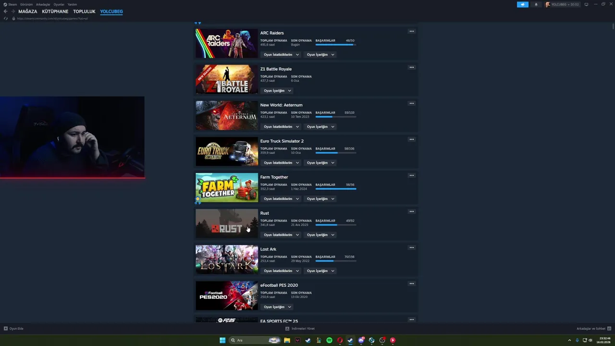Image resolution: width=615 pixels, height=346 pixels.
Task: Open Windows Start menu
Action: pyautogui.click(x=222, y=340)
